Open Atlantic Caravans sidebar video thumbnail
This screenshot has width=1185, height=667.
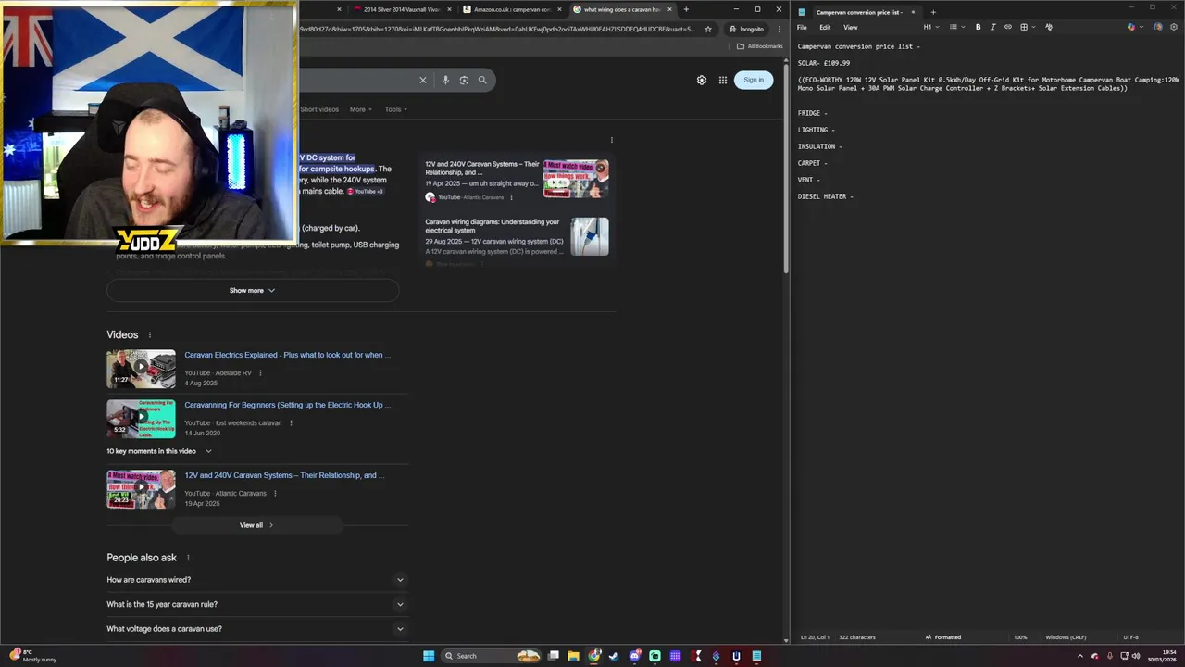[x=576, y=179]
